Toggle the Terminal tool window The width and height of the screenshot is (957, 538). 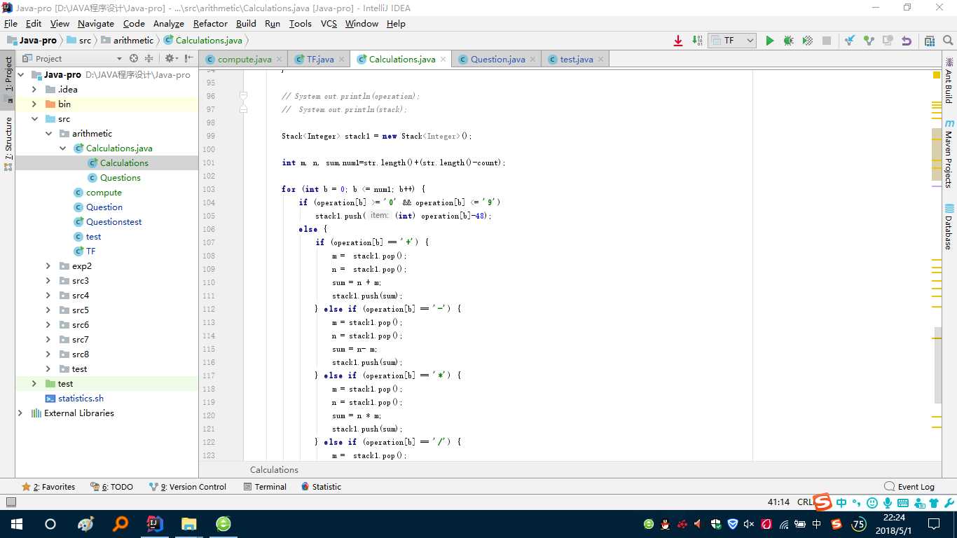[x=265, y=487]
